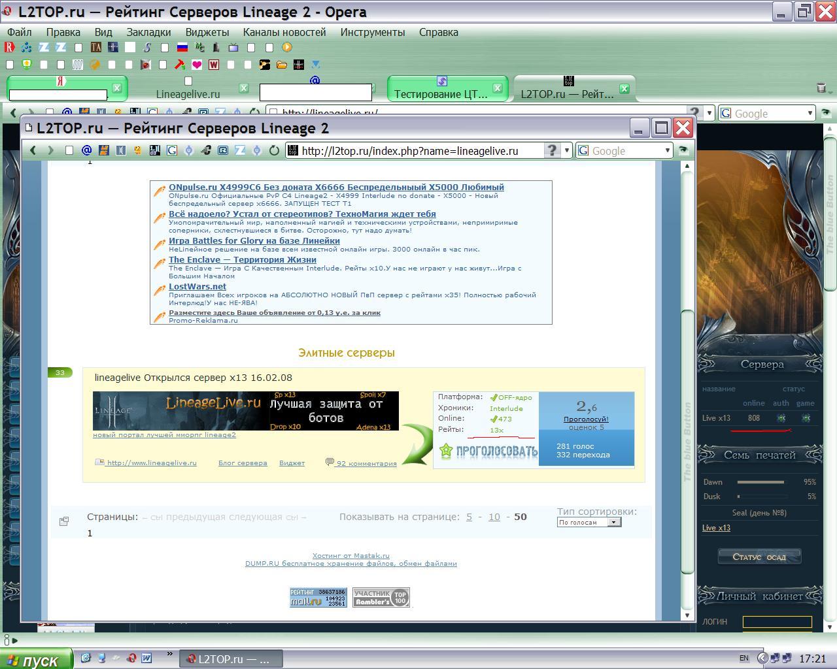Click the ЛОГИН input field
The height and width of the screenshot is (669, 837).
tap(777, 622)
